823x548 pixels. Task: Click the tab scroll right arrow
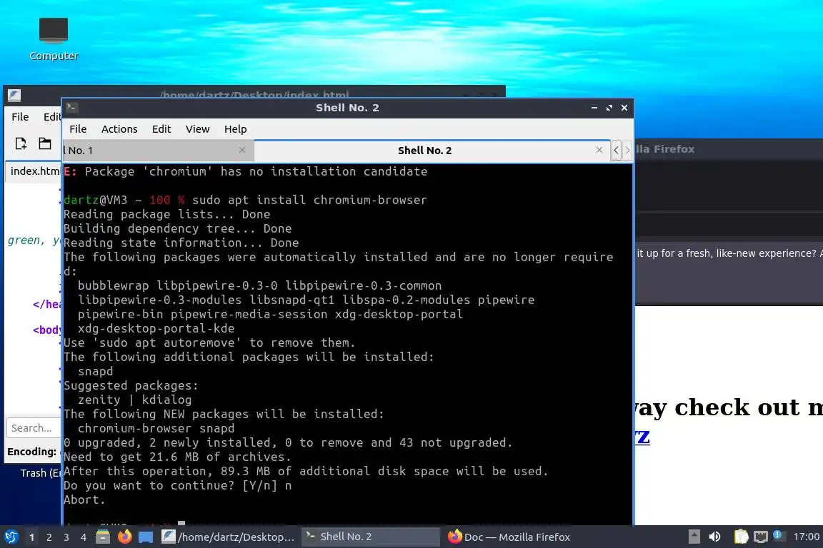coord(627,151)
